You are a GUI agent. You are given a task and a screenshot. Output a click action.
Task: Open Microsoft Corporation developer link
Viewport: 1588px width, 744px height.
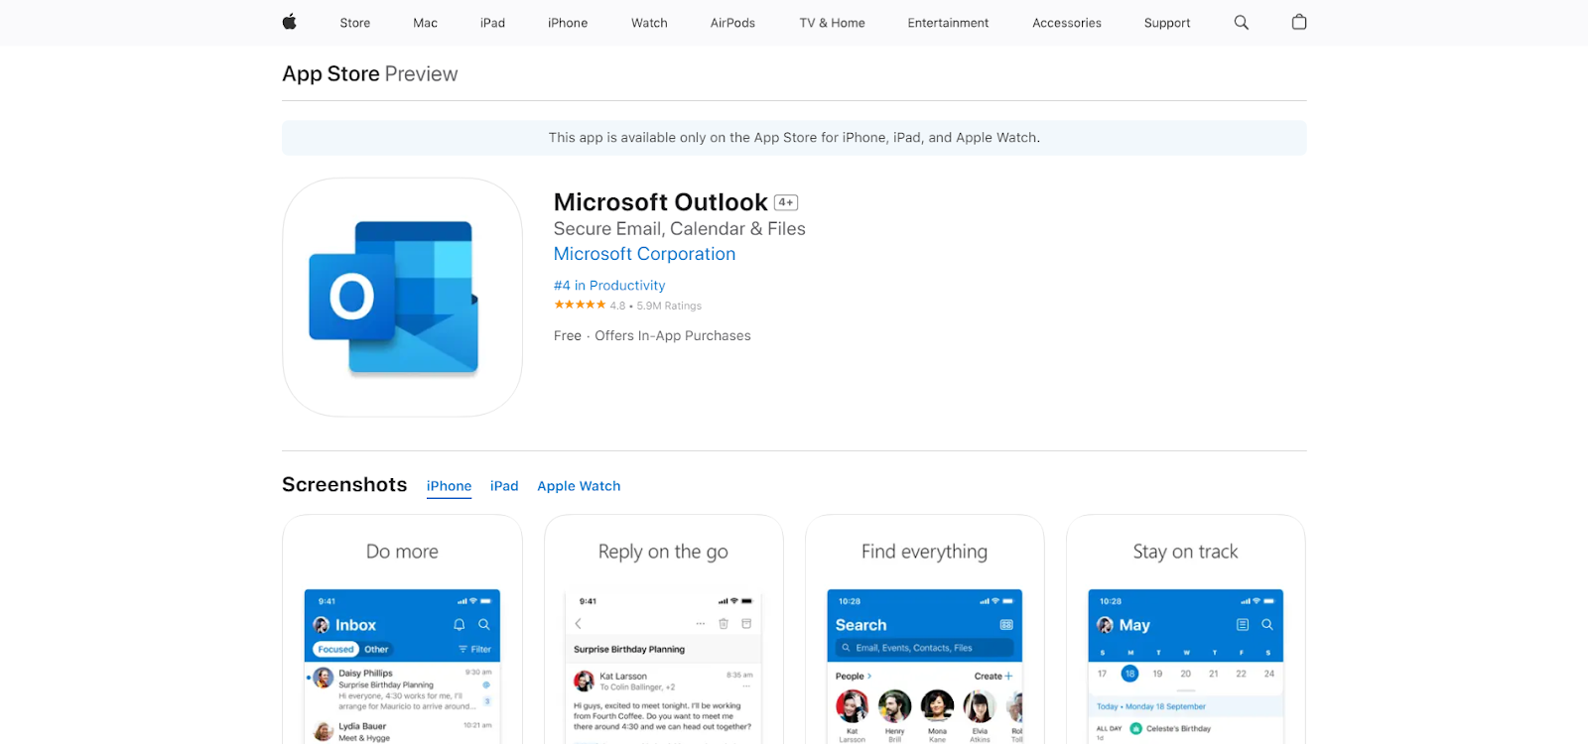[x=644, y=254]
